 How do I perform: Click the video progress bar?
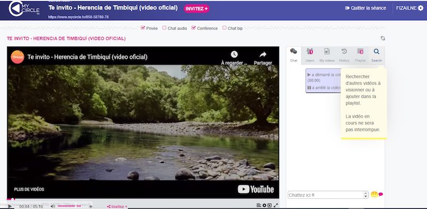[143, 199]
